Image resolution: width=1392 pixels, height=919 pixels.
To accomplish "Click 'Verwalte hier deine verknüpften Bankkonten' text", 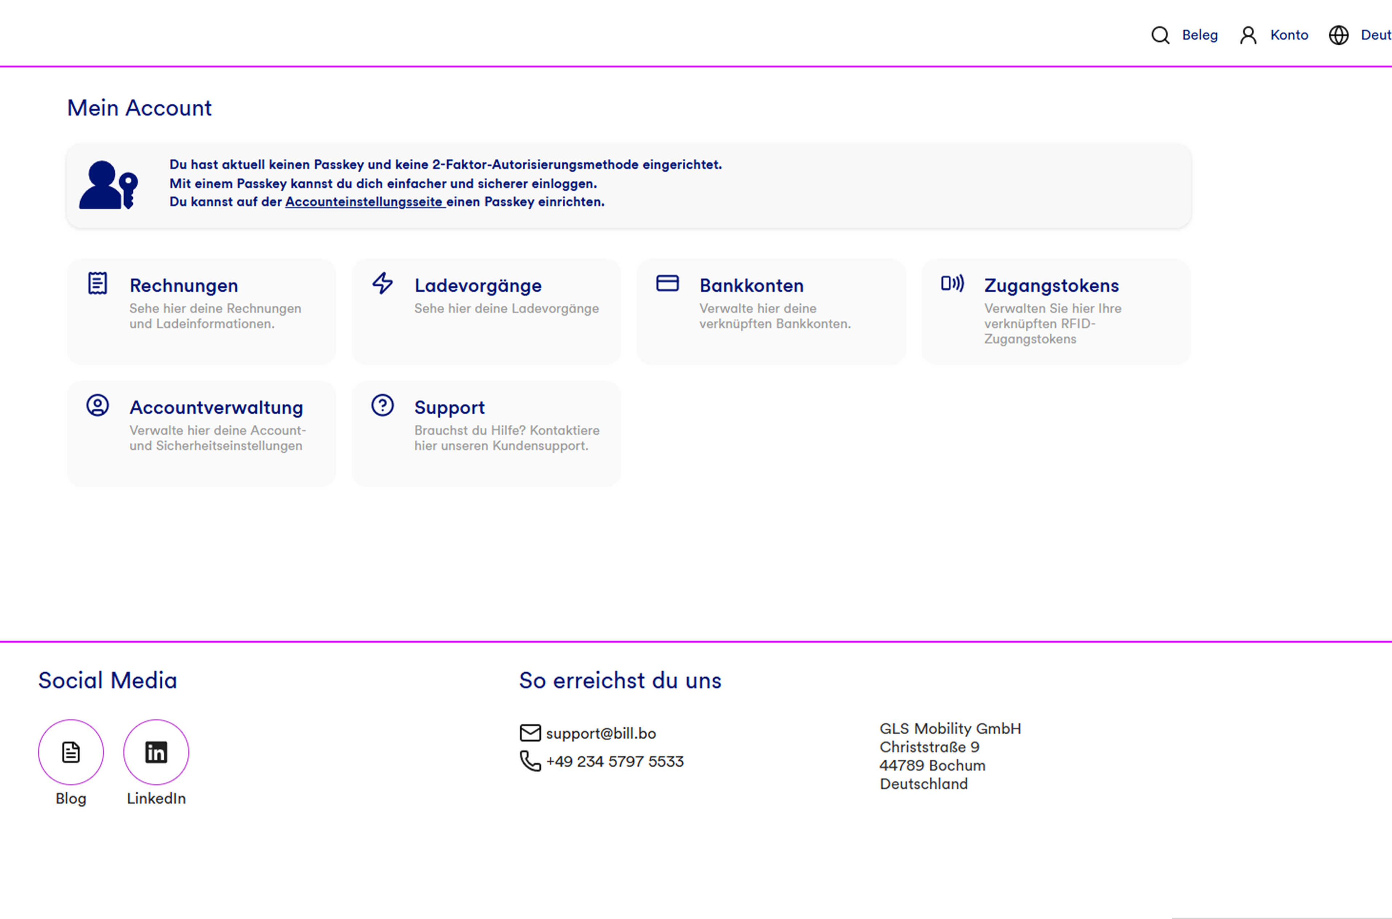I will [x=774, y=316].
